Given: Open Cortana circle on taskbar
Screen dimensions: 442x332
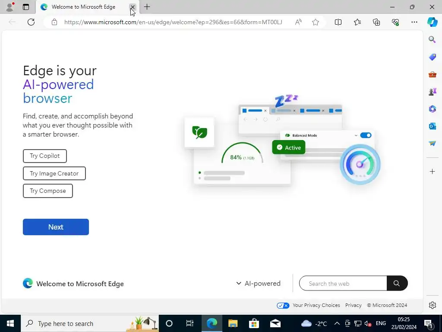Looking at the screenshot, I should click(x=169, y=323).
